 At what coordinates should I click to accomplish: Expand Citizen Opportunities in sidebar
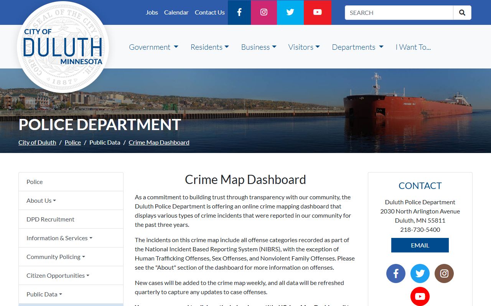[71, 275]
